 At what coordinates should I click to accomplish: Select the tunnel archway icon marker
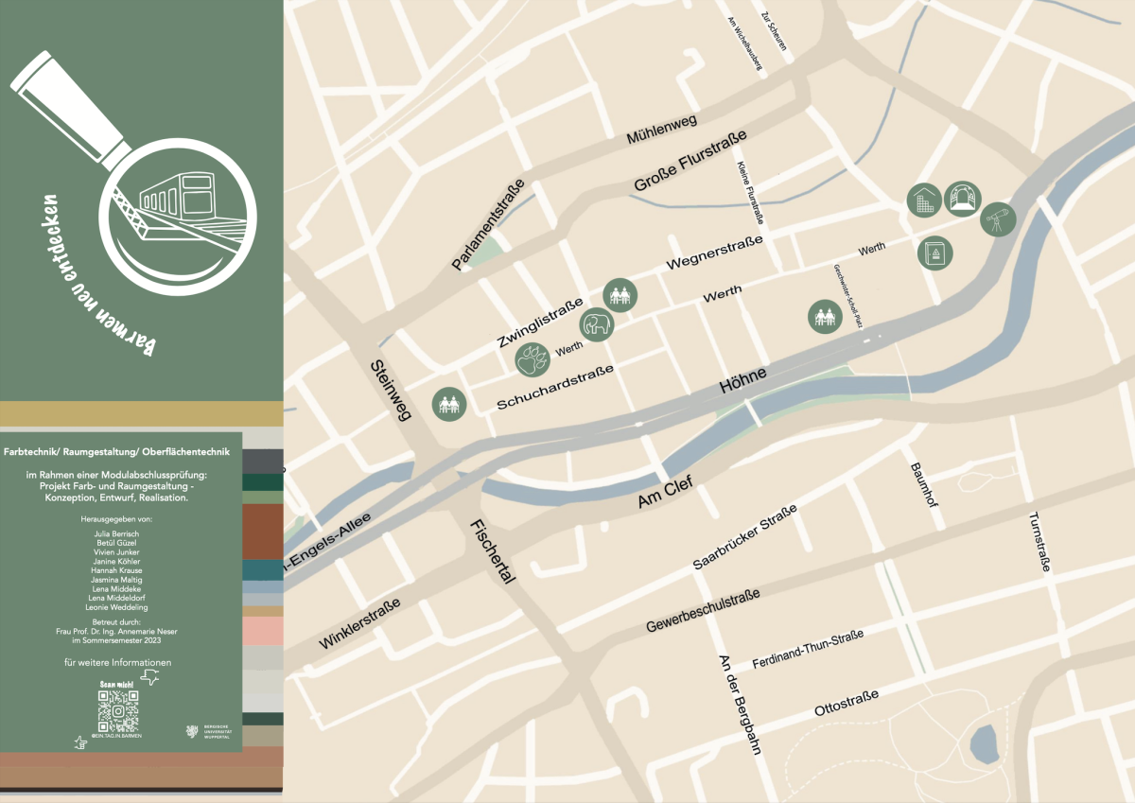[x=963, y=197]
